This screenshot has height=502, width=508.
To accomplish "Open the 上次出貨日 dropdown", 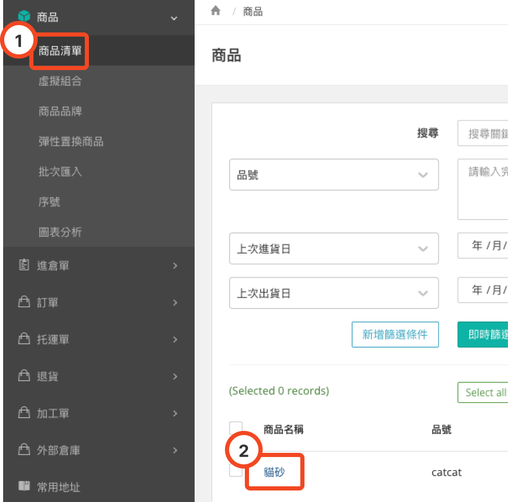I will point(334,293).
